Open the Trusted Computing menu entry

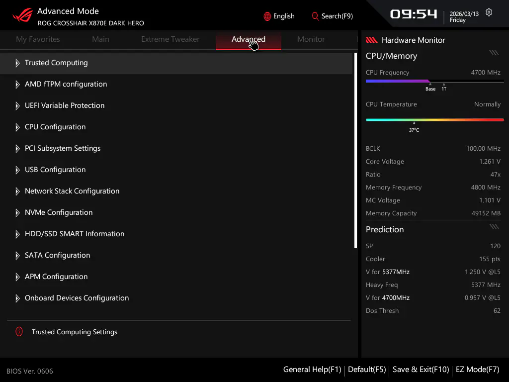click(x=176, y=63)
